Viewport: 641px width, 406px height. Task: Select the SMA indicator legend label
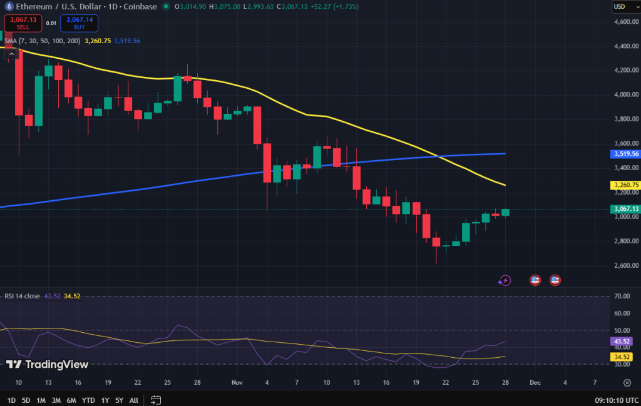[x=43, y=41]
